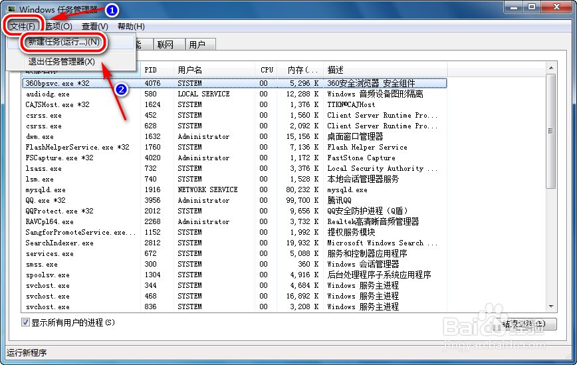The width and height of the screenshot is (577, 365).
Task: Click the scrollbar down arrow
Action: coord(551,306)
